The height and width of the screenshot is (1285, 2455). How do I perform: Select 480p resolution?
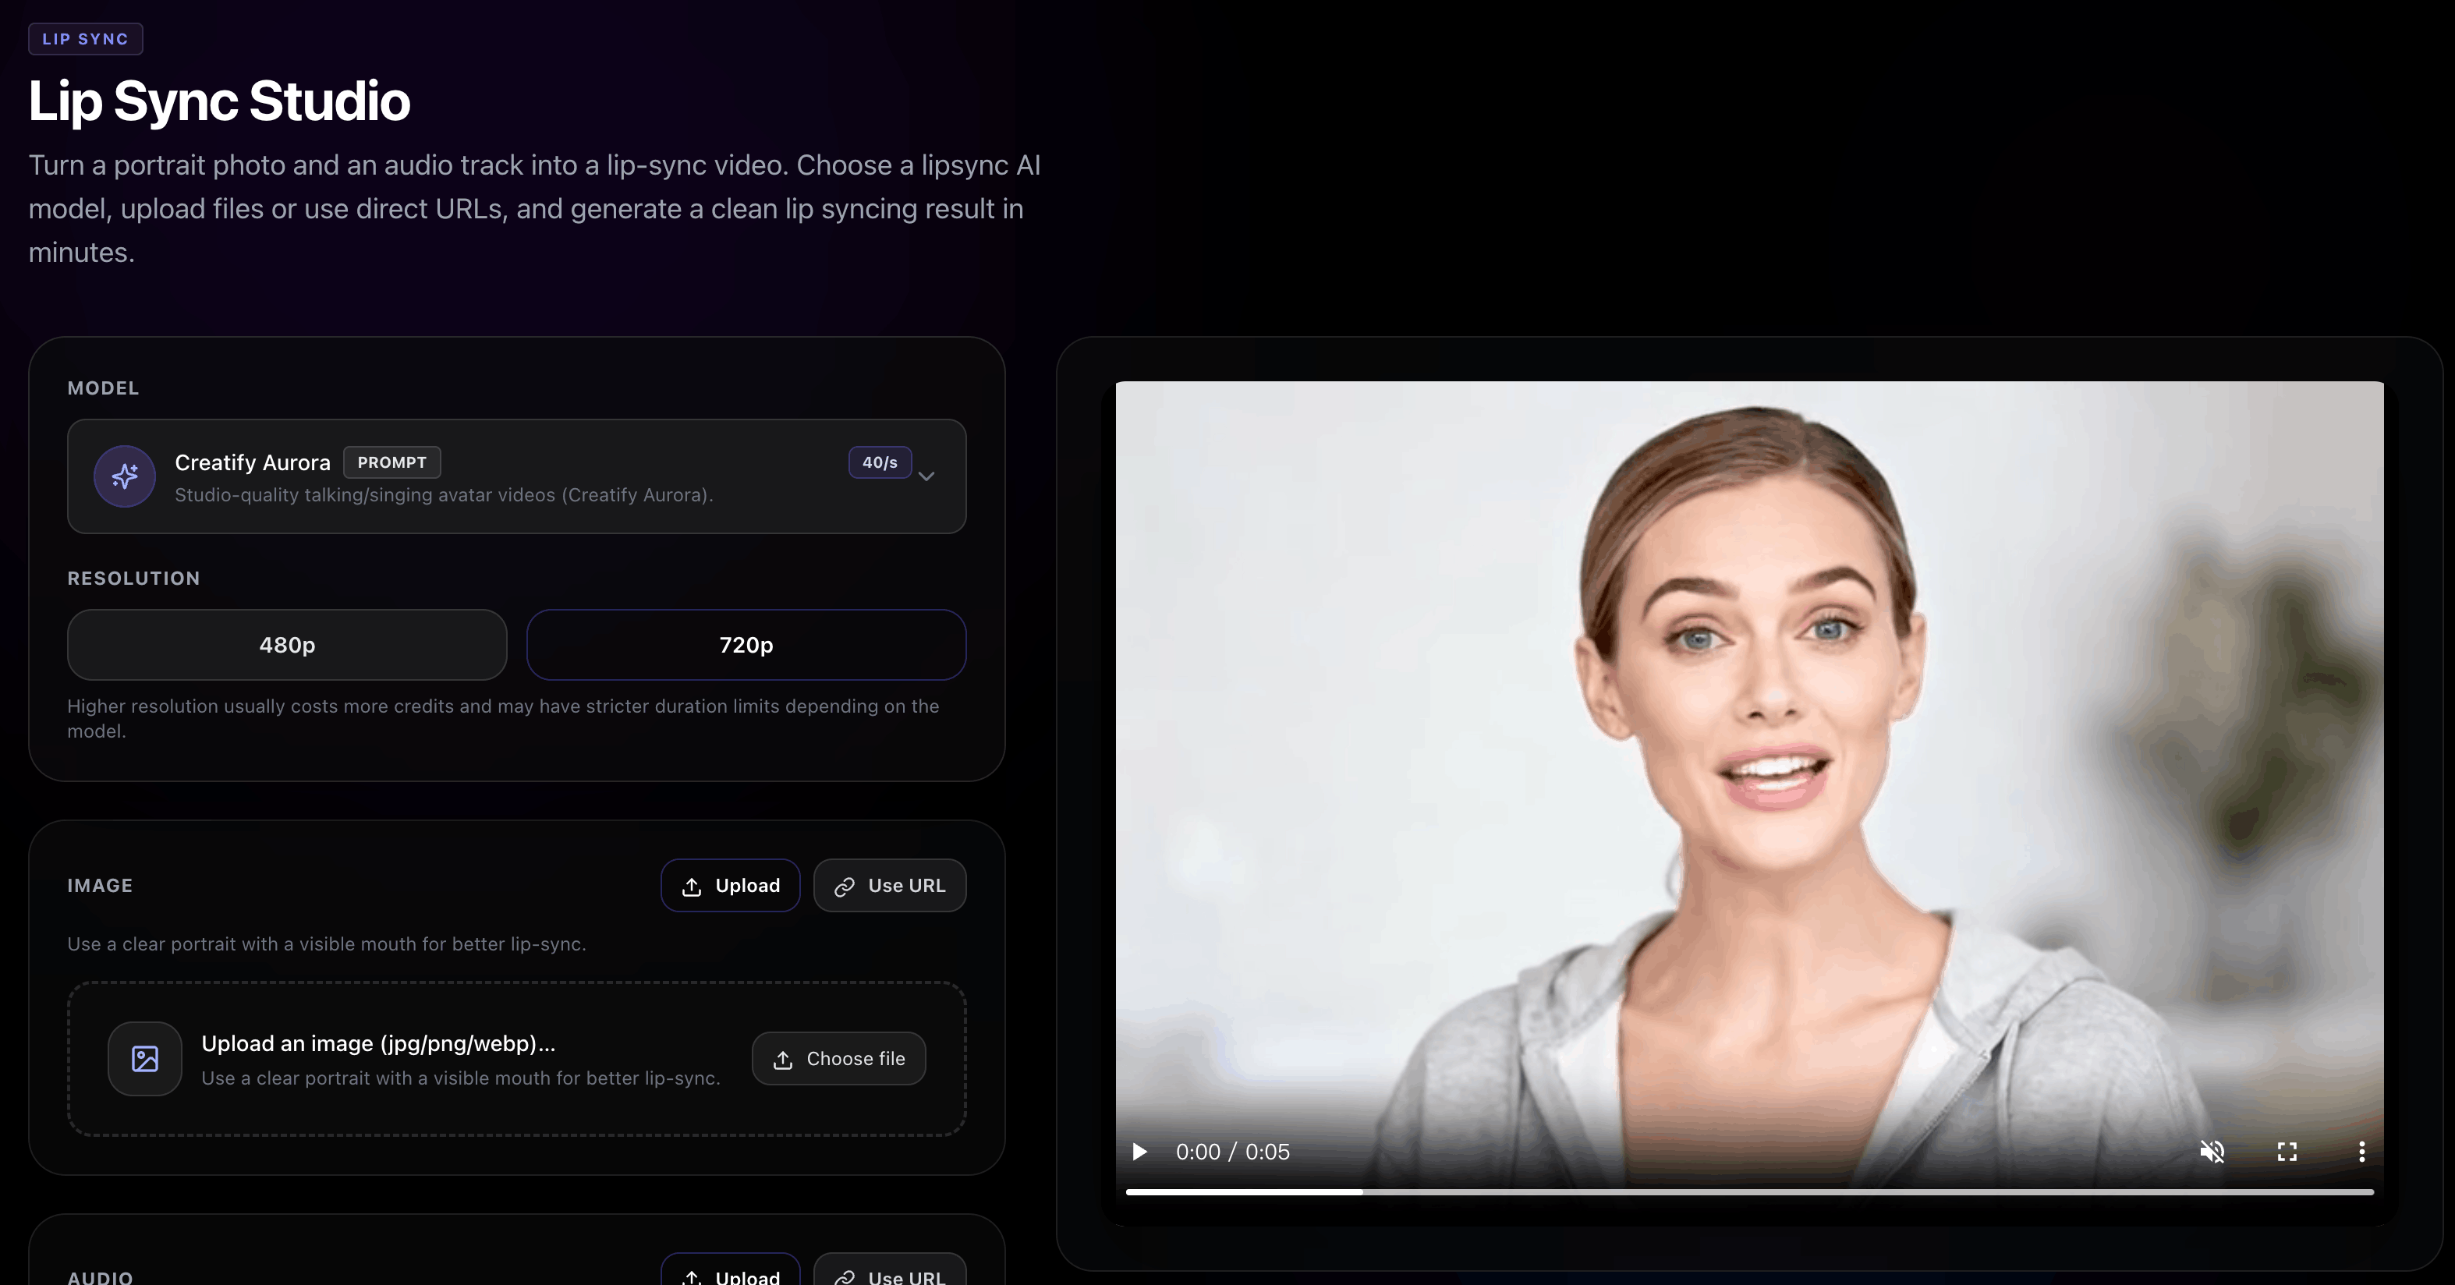287,645
